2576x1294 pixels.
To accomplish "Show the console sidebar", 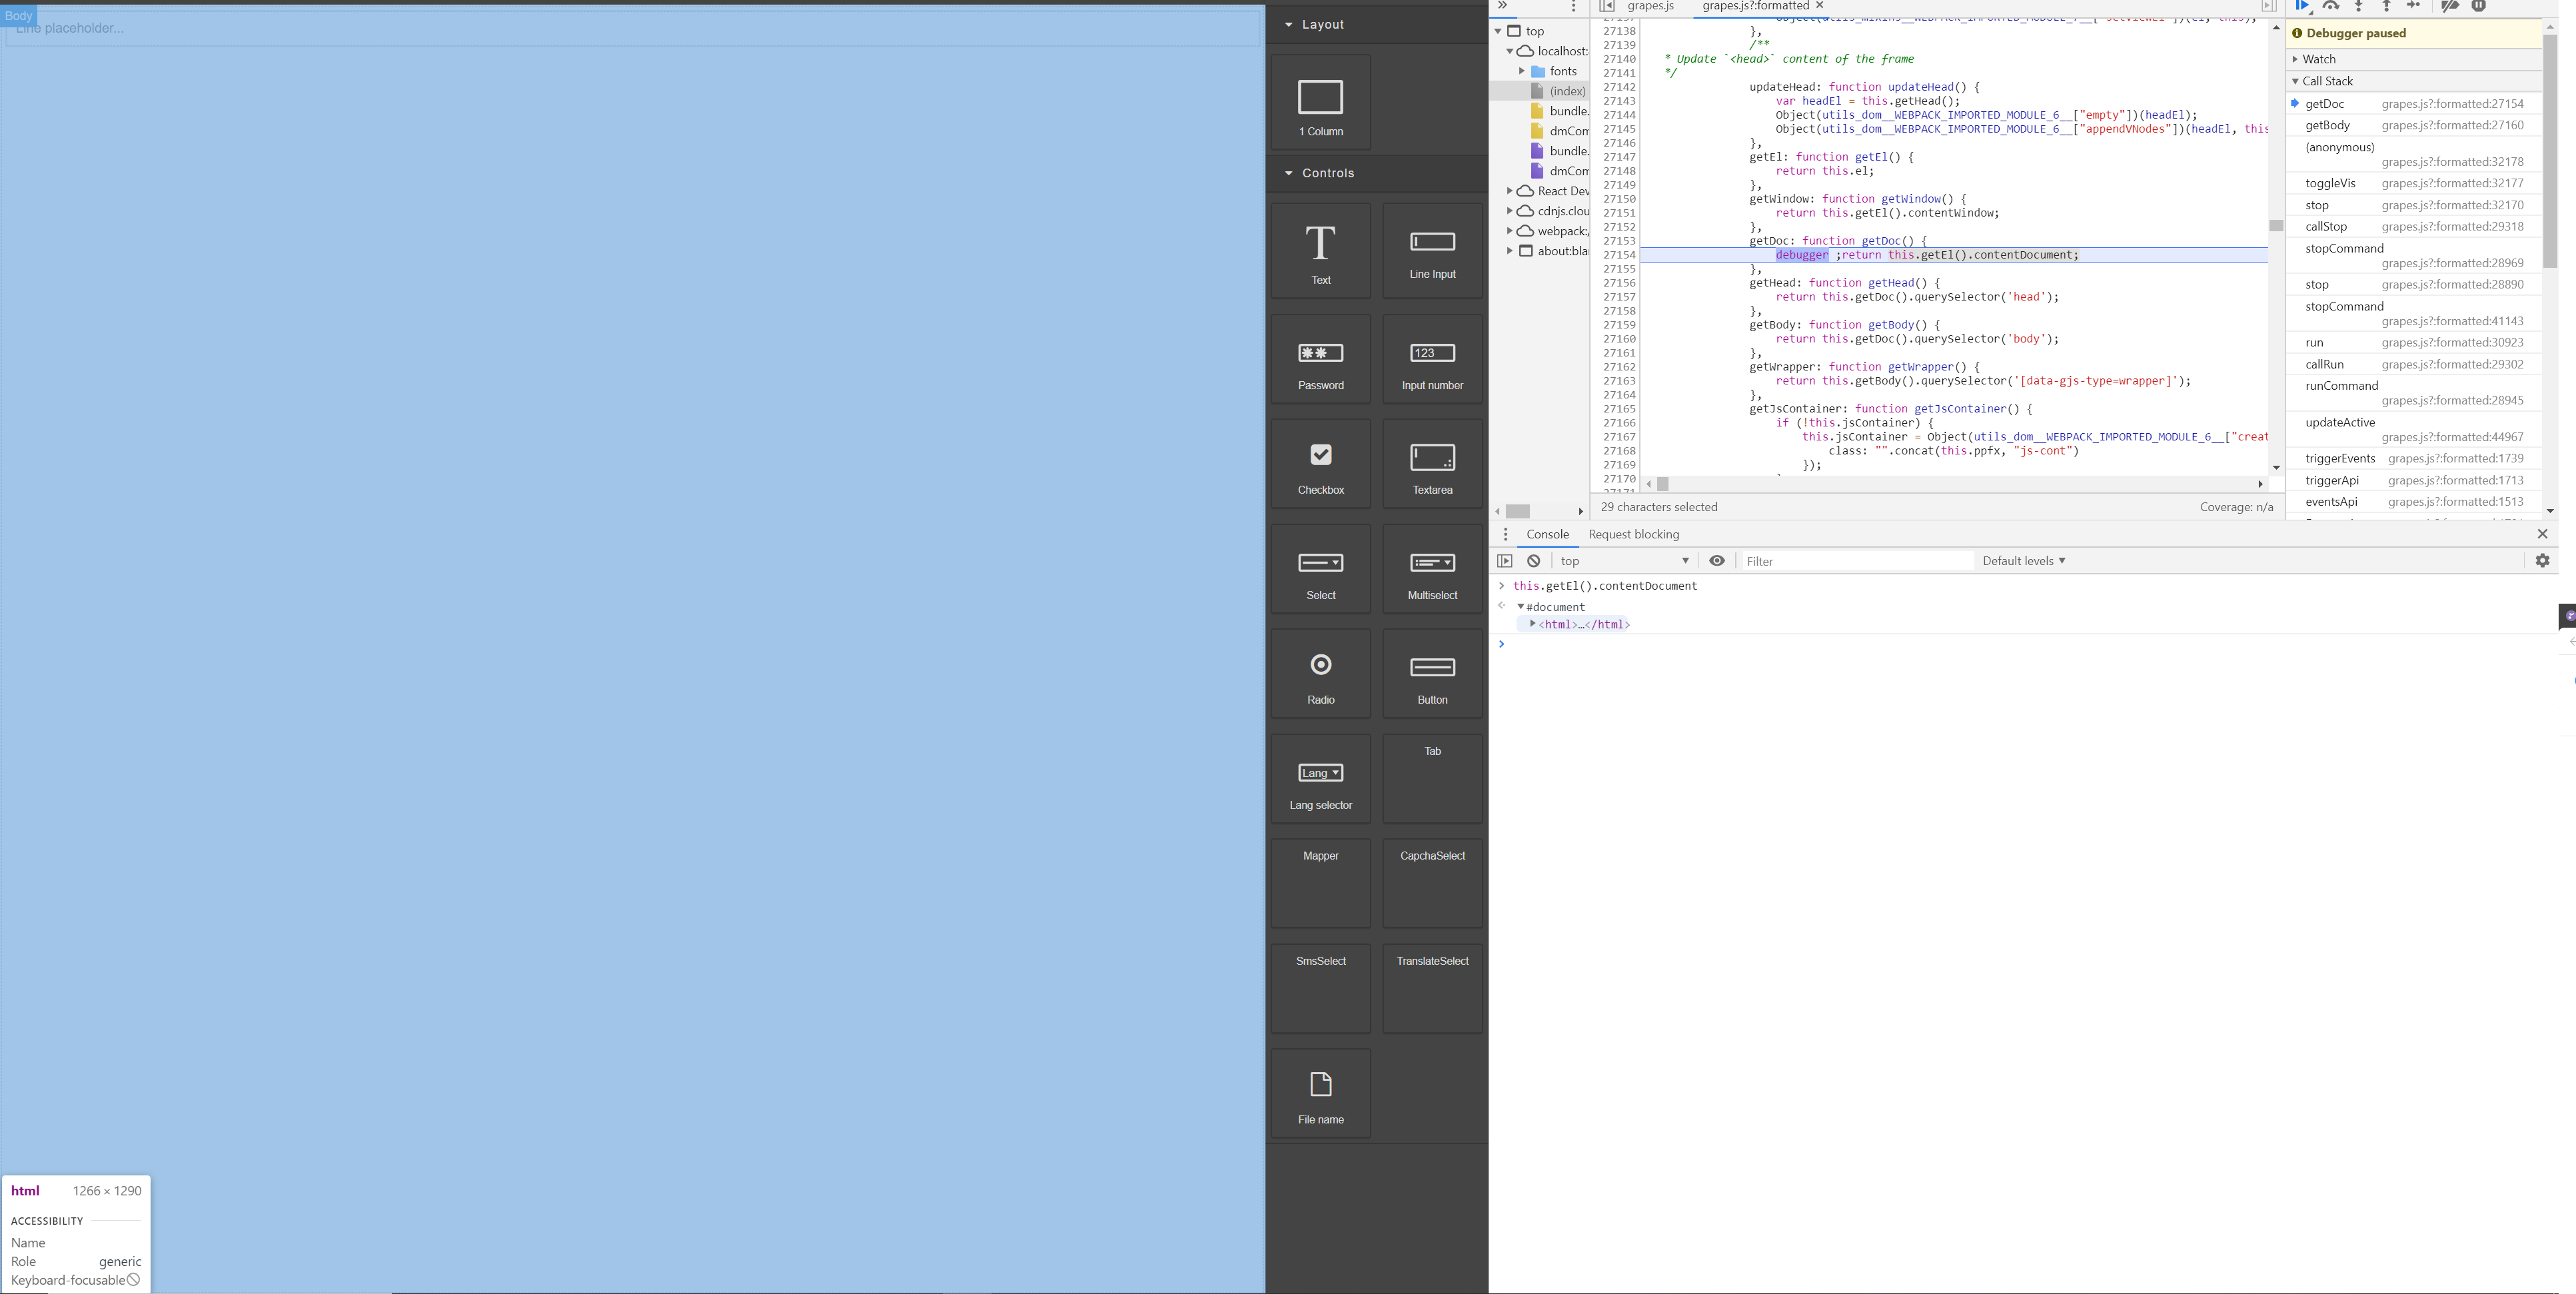I will pos(1505,561).
